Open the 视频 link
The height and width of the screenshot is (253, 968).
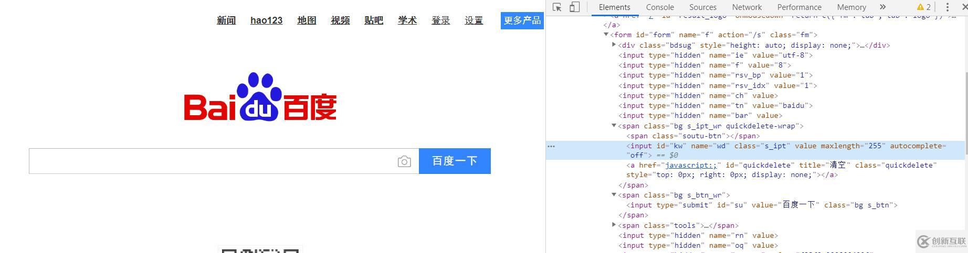coord(340,20)
